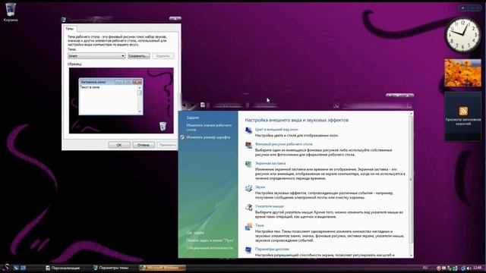Screen dimensions: 486x273
Task: Click Изменить значки рабочего стола task link
Action: 209,127
